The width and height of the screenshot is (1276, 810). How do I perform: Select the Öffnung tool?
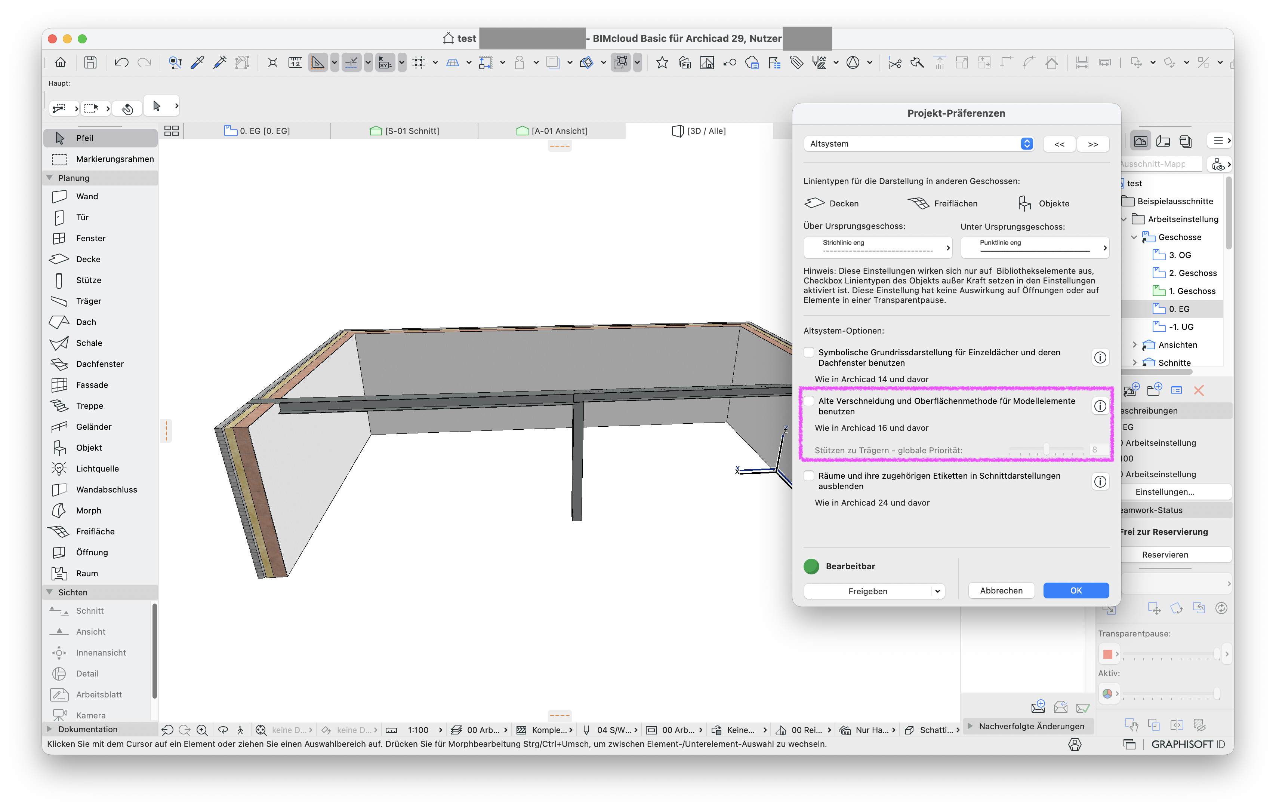pyautogui.click(x=100, y=552)
